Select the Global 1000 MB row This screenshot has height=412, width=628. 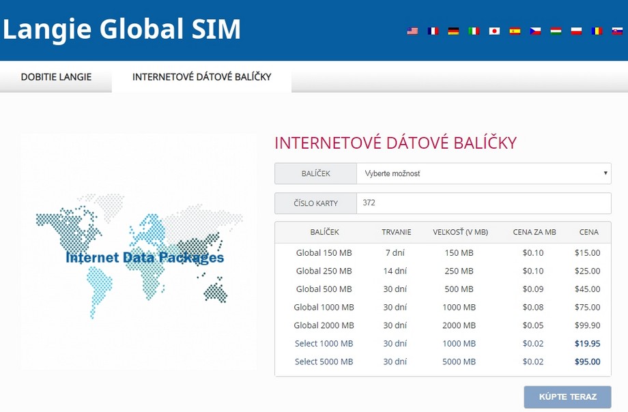pos(443,307)
